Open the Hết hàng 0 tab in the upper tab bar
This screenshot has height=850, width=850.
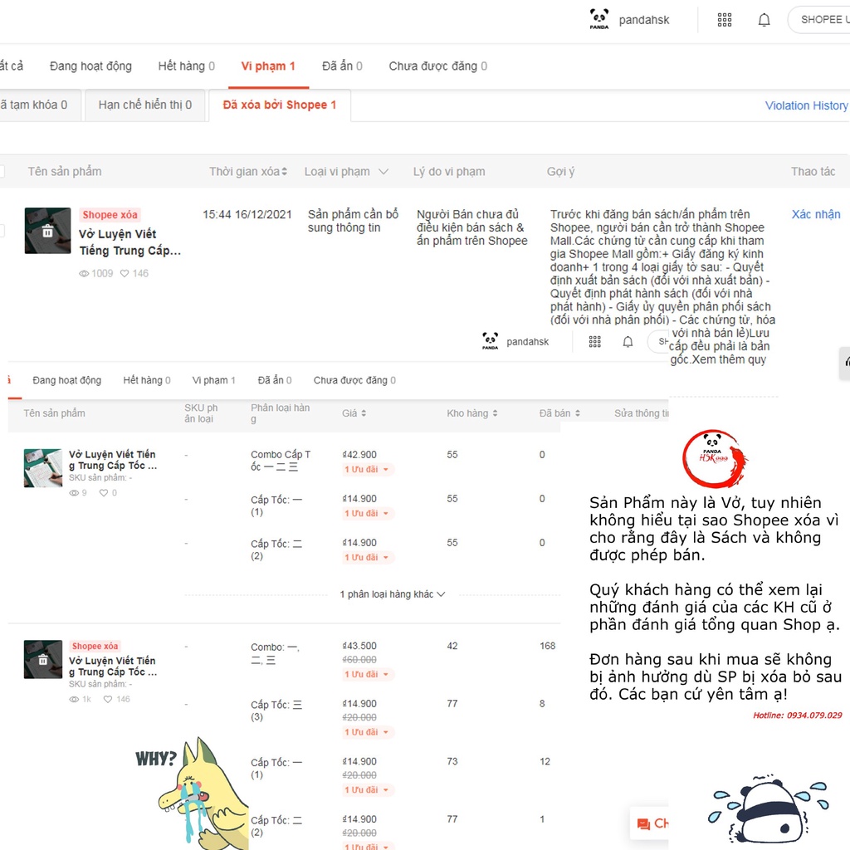click(187, 66)
